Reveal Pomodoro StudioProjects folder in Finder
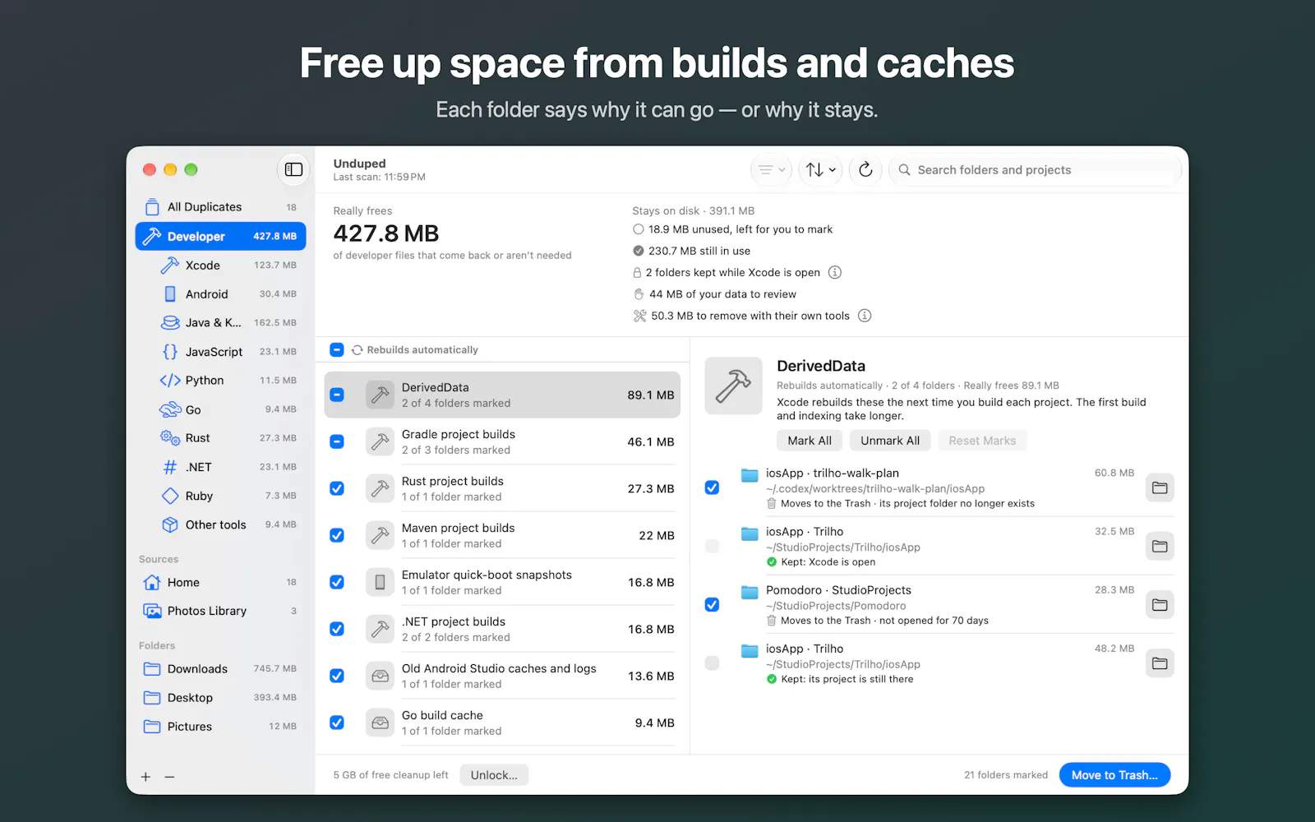Screen dimensions: 1315x822 [1160, 605]
